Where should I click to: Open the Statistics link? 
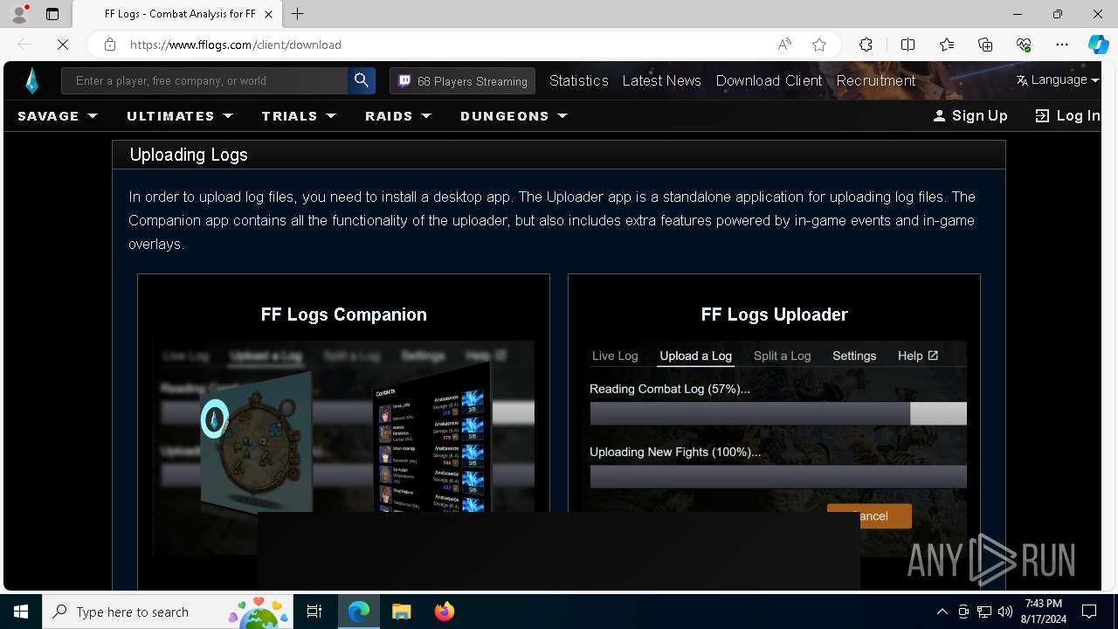(x=579, y=80)
